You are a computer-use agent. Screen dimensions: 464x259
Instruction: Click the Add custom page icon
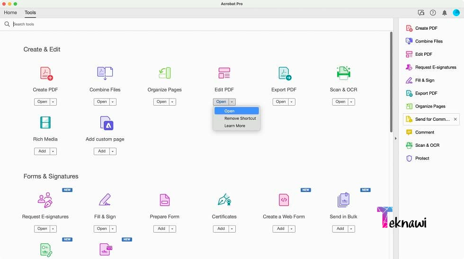click(107, 123)
